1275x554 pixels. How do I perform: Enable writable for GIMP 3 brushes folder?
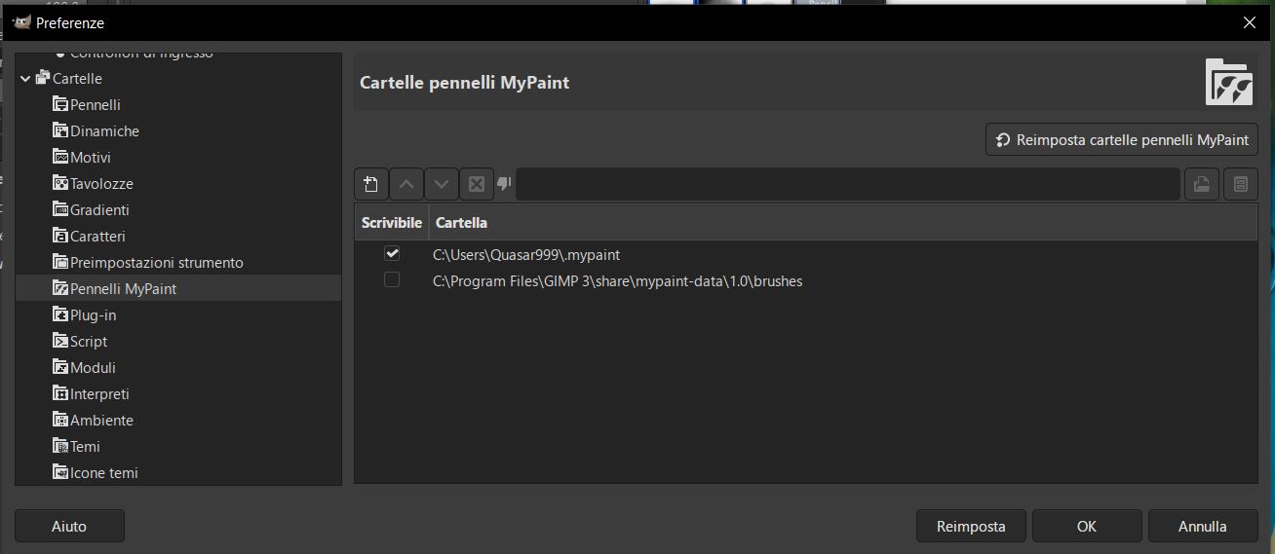392,280
